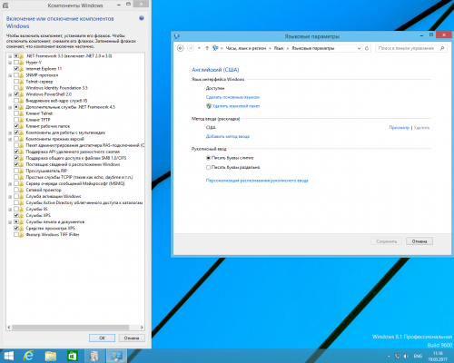
Task: Select the TIFF IFilter tree row
Action: (53, 234)
